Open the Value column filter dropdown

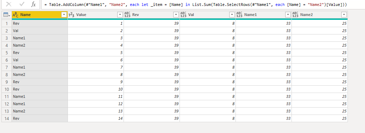pos(120,15)
